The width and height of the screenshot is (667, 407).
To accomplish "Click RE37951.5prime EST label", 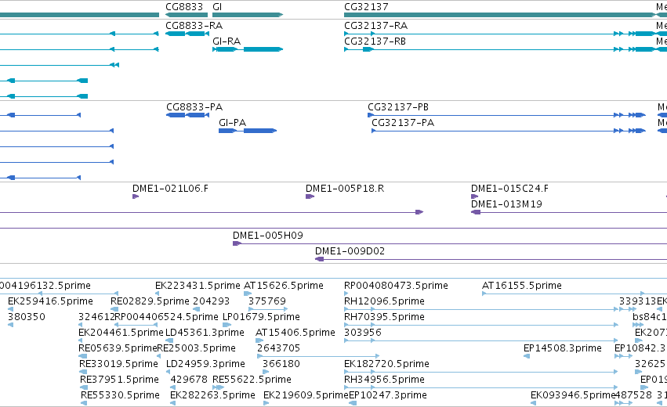I will tap(120, 380).
